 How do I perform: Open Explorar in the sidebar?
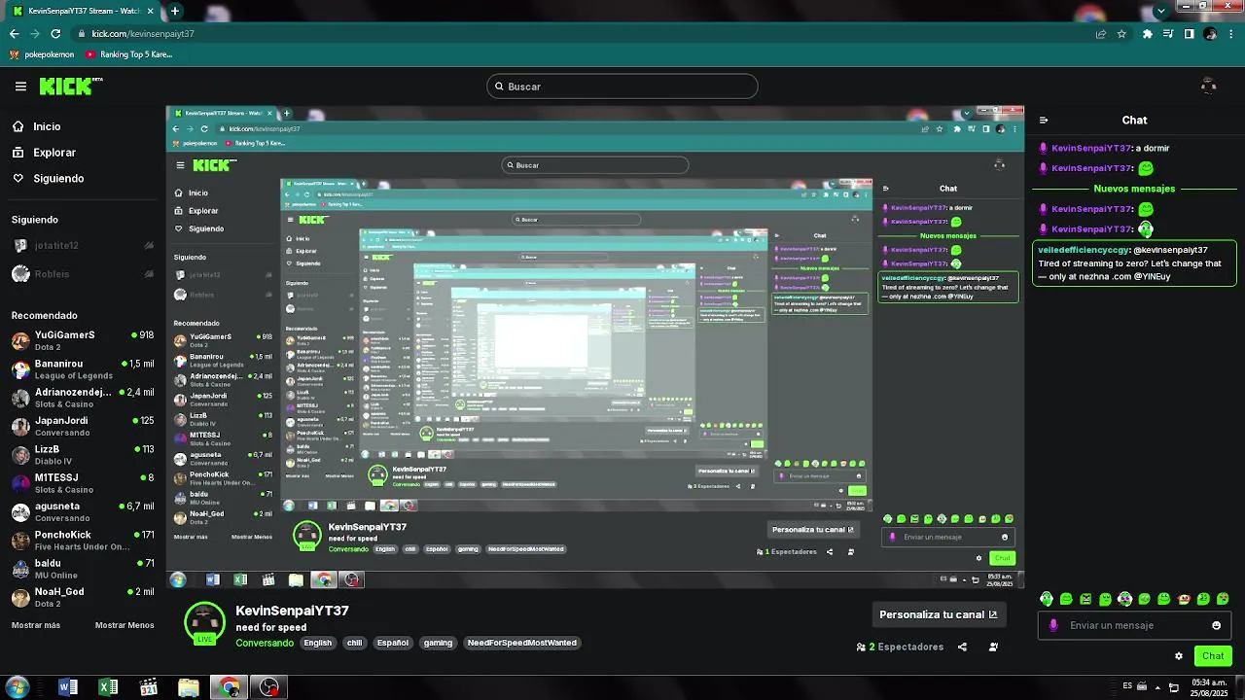point(44,153)
